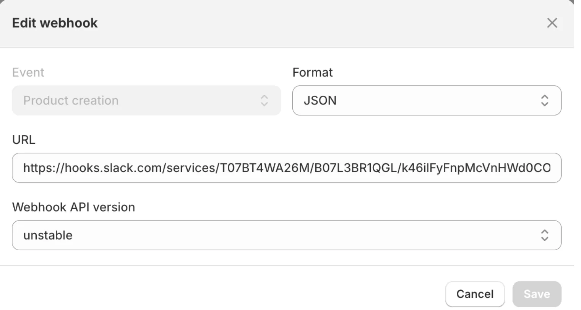Click the Edit webhook dialog title
Image resolution: width=581 pixels, height=310 pixels.
(55, 23)
